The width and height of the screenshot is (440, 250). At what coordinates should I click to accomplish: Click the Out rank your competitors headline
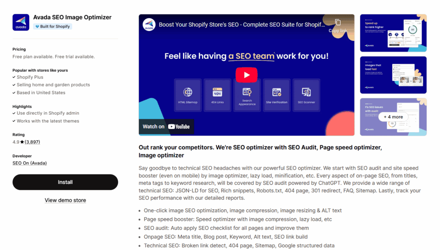click(260, 151)
